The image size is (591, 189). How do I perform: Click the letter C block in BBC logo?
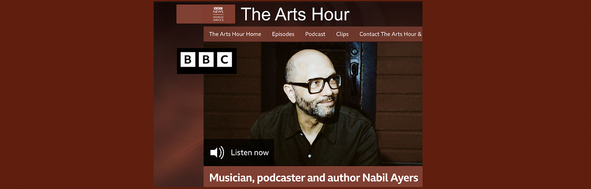pyautogui.click(x=224, y=60)
